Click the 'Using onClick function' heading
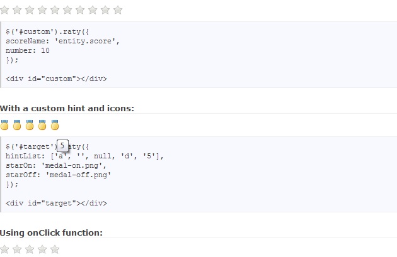This screenshot has height=257, width=397. [x=51, y=232]
